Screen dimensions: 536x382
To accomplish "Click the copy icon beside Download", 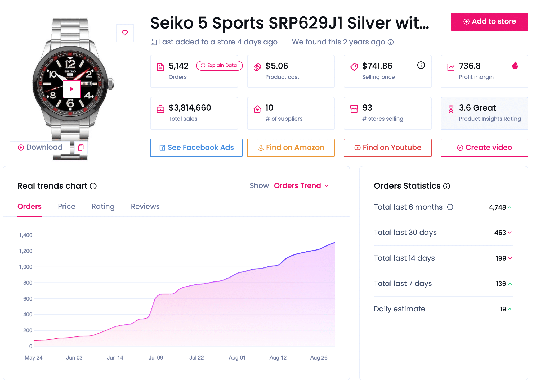I will tap(81, 147).
